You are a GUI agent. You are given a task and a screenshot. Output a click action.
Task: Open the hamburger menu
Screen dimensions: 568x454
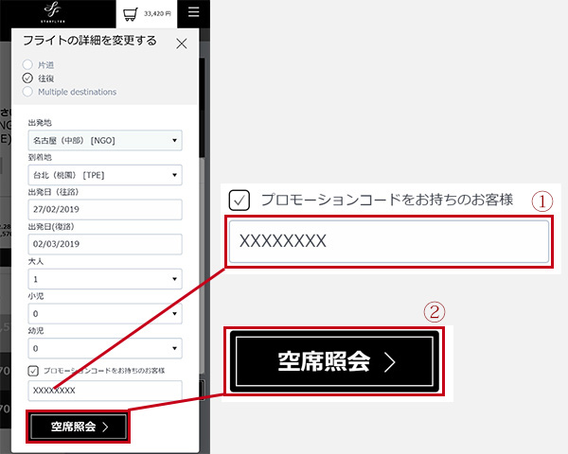[193, 12]
